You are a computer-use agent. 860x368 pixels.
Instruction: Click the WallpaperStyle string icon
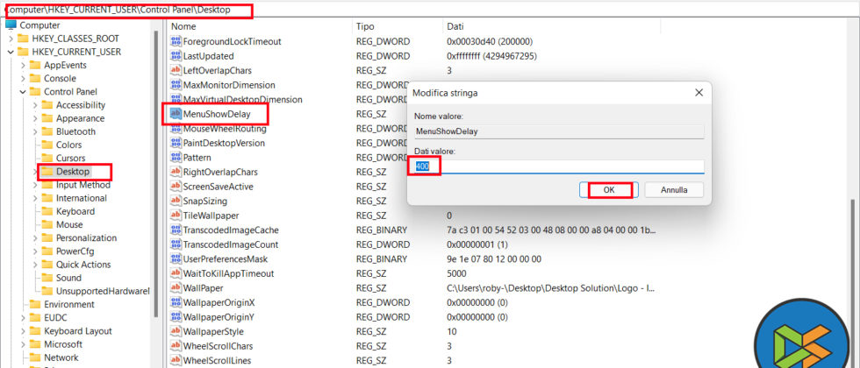[x=176, y=331]
